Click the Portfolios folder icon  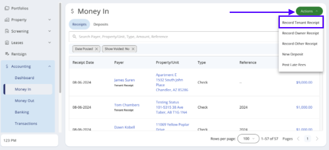pos(7,8)
